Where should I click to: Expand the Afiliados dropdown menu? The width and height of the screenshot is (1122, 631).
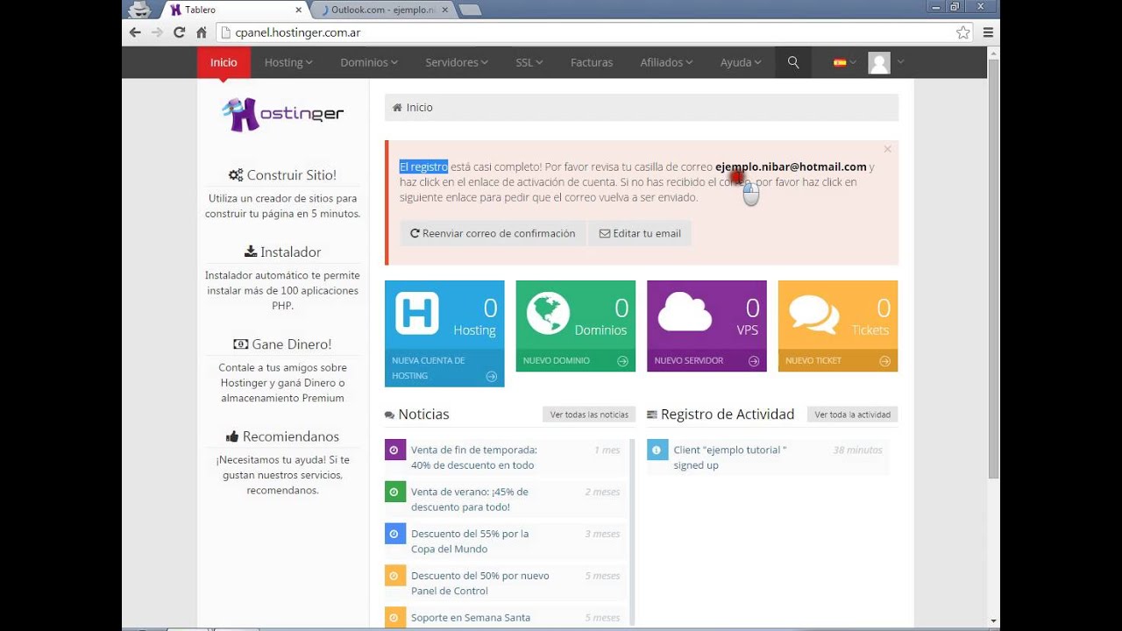pos(666,62)
